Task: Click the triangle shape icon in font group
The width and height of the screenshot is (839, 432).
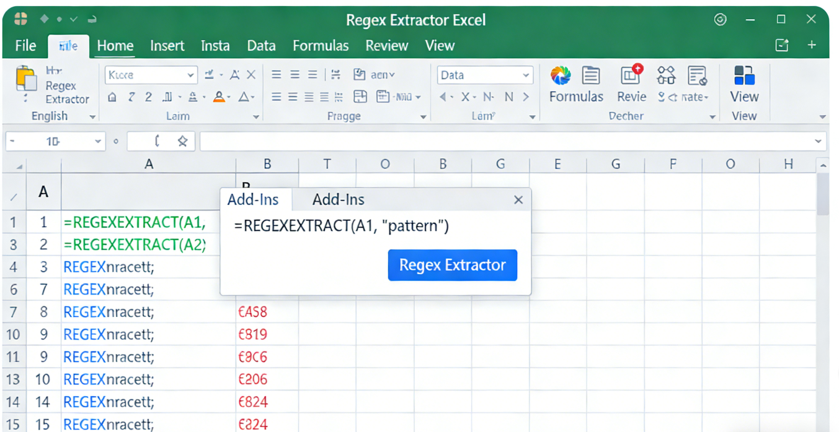Action: (x=244, y=97)
